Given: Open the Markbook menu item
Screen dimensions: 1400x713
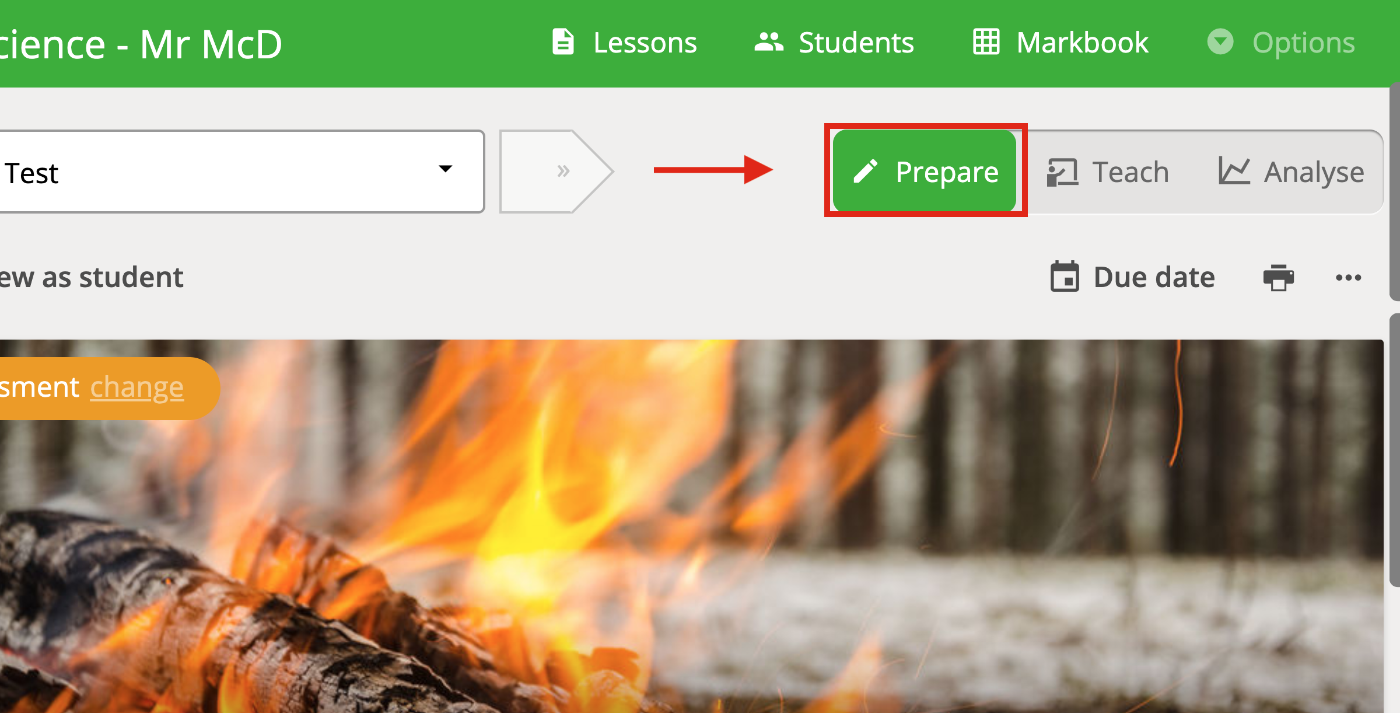Looking at the screenshot, I should [1060, 43].
